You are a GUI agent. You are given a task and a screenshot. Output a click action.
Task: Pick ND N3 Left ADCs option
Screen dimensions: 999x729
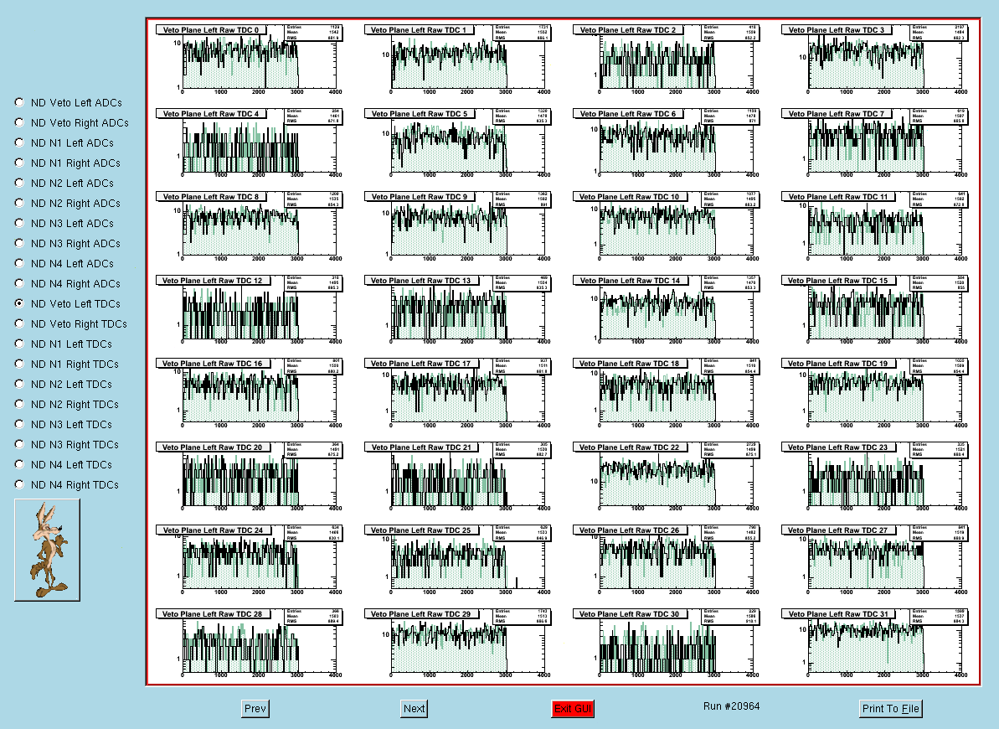(20, 223)
